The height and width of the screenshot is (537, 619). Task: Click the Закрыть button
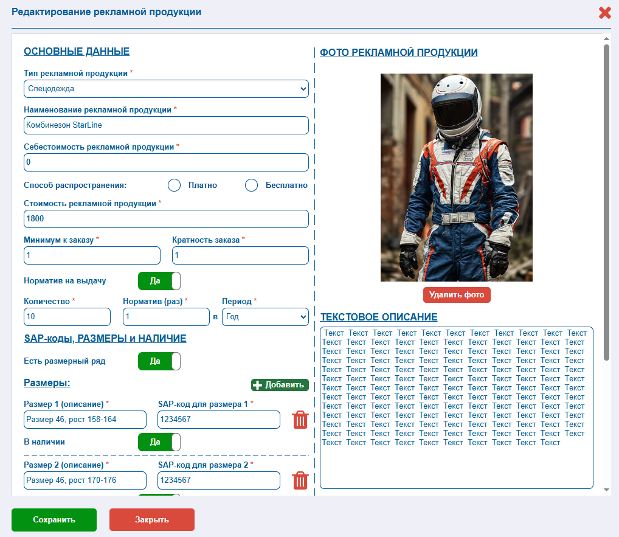[x=152, y=519]
